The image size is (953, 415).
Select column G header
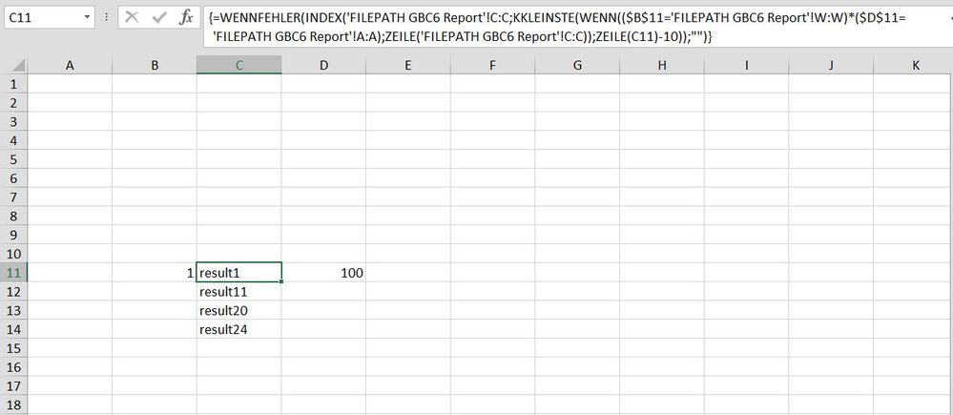pos(577,65)
